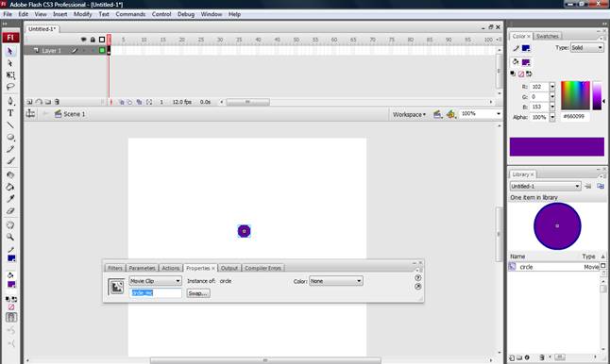
Task: Toggle Layer 1 outline color square
Action: coord(102,51)
